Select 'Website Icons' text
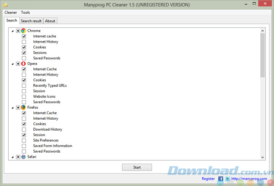 44,96
